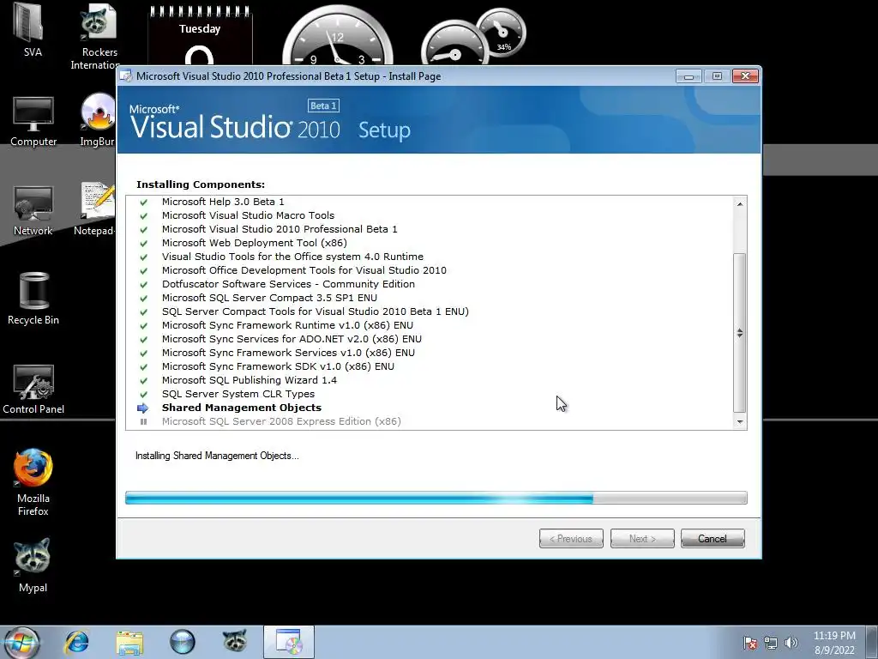Click the Tuesday calendar gadget
The width and height of the screenshot is (878, 659).
coord(200,36)
